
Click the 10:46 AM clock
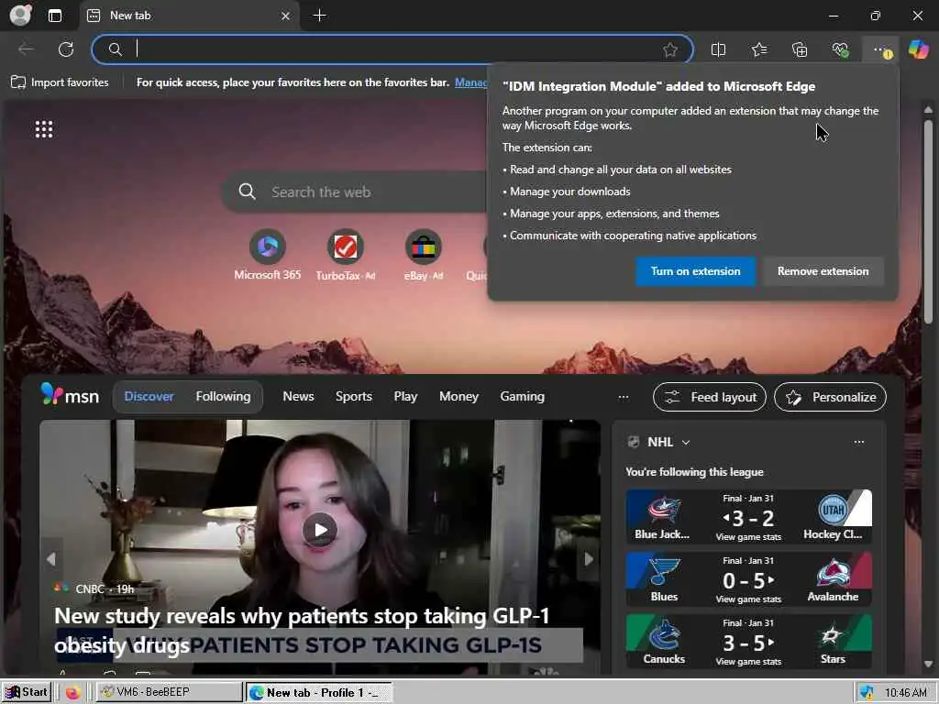pos(905,693)
